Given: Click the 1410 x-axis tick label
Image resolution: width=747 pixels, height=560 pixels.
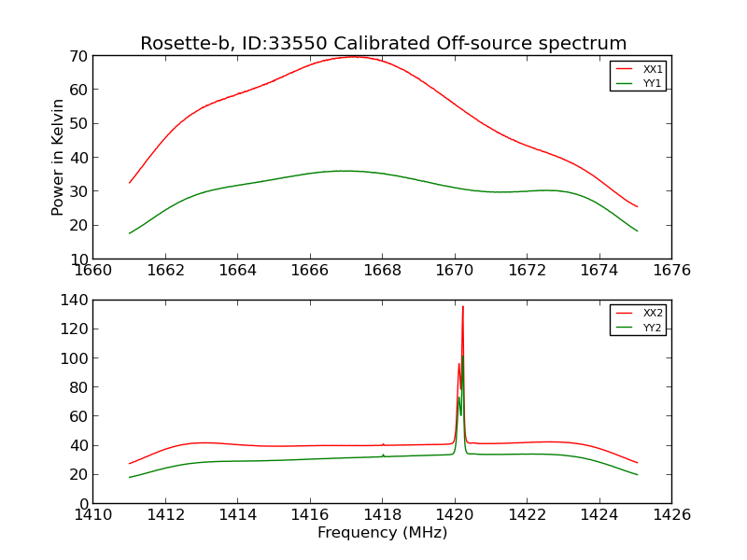Looking at the screenshot, I should pos(93,515).
